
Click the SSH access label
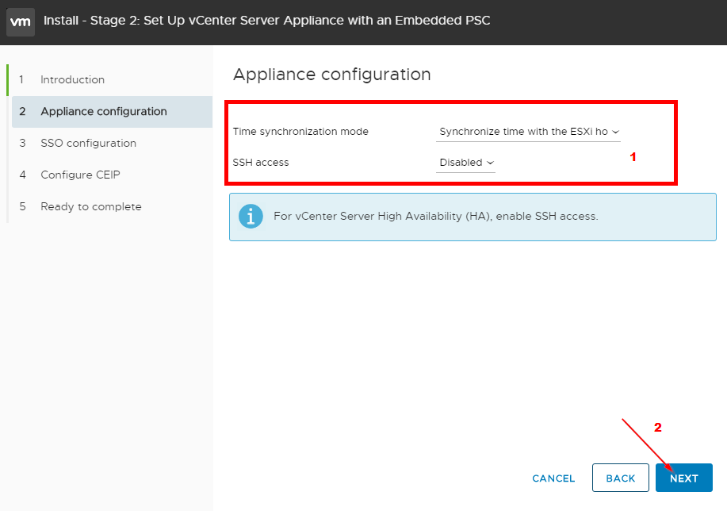click(261, 163)
